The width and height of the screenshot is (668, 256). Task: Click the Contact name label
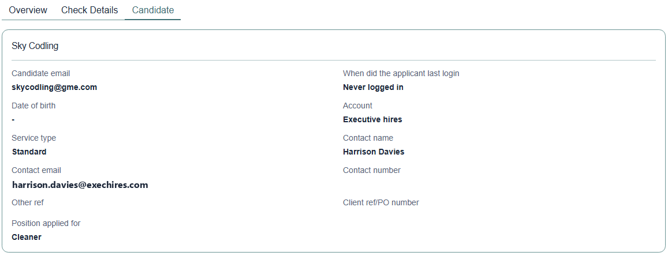click(368, 138)
